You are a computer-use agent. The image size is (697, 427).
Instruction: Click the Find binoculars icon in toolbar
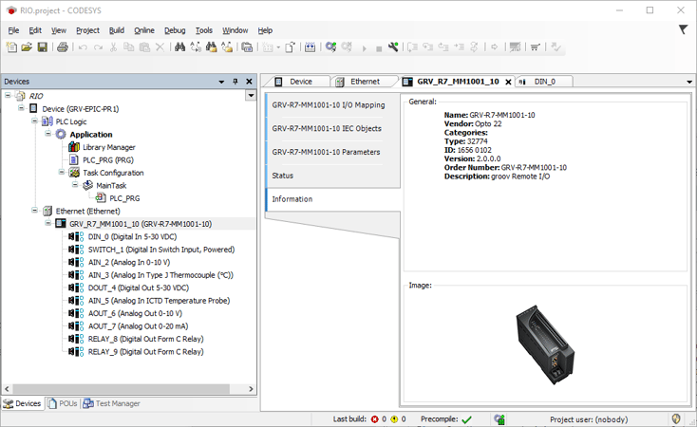point(179,47)
